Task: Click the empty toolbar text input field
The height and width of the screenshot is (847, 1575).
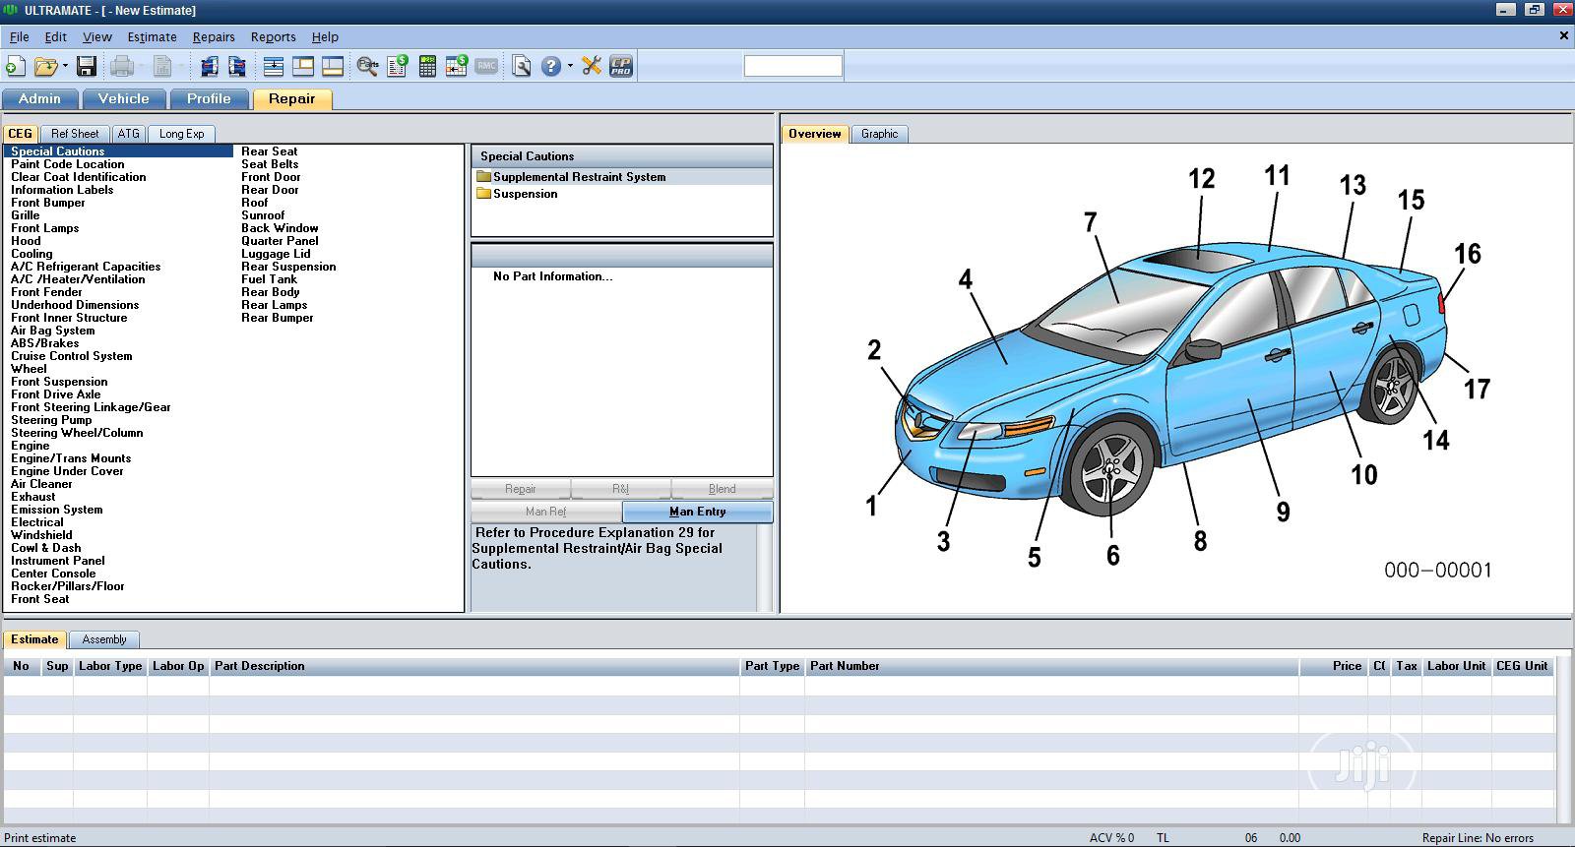Action: [792, 67]
